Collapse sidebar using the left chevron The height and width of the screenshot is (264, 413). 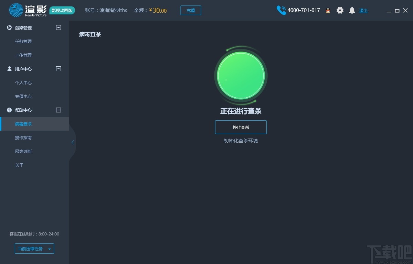click(72, 142)
